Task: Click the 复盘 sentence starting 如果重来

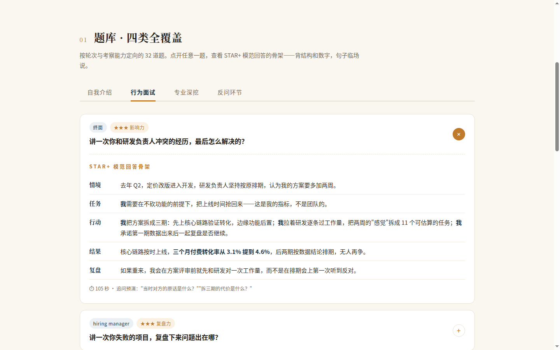Action: 240,271
